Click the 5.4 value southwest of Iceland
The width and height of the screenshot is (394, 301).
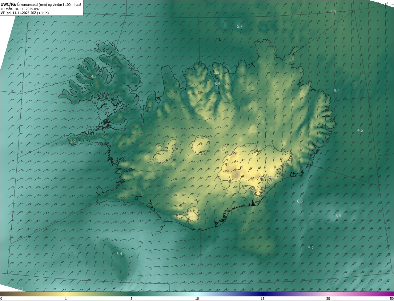click(119, 254)
